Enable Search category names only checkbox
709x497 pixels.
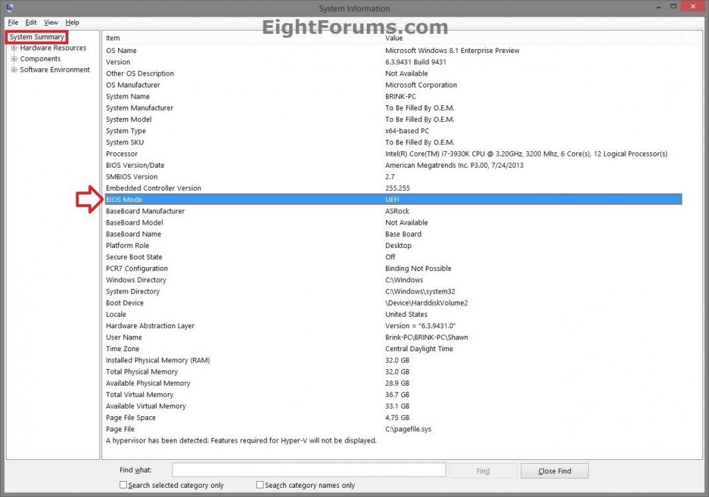click(260, 485)
